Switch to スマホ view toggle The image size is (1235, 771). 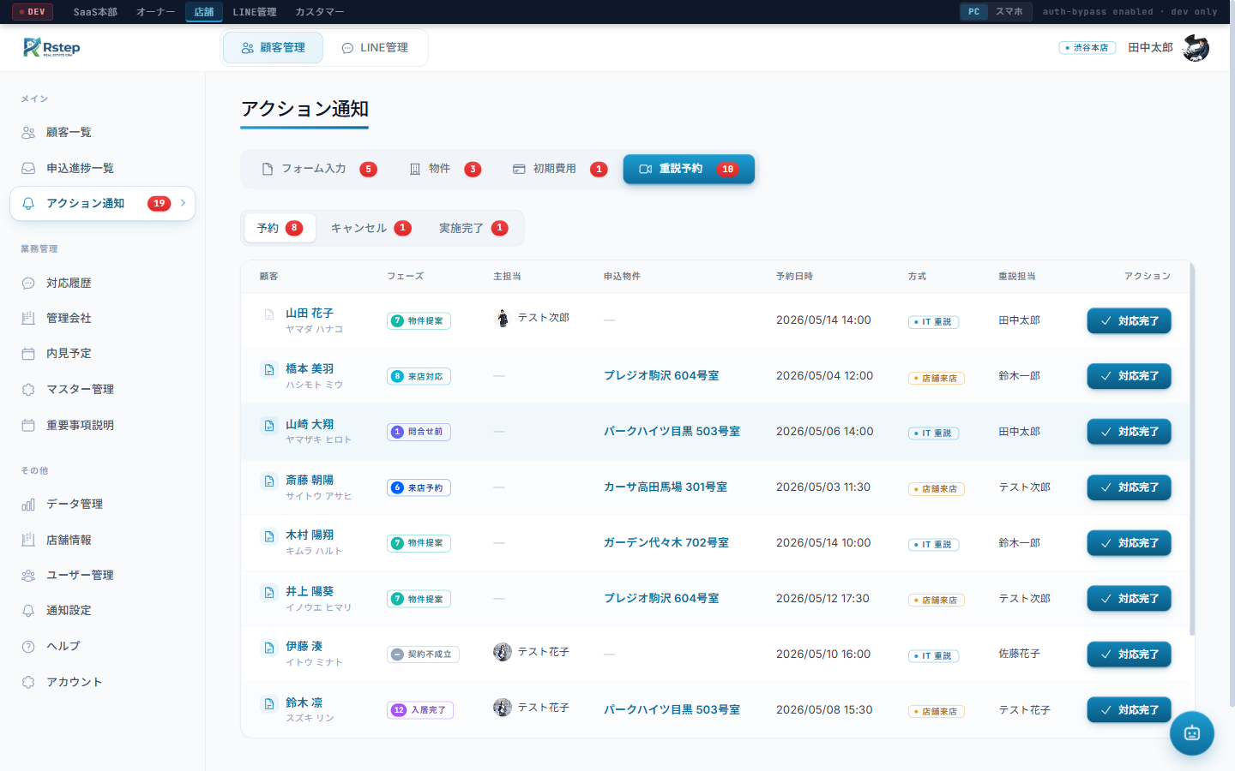coord(1009,12)
